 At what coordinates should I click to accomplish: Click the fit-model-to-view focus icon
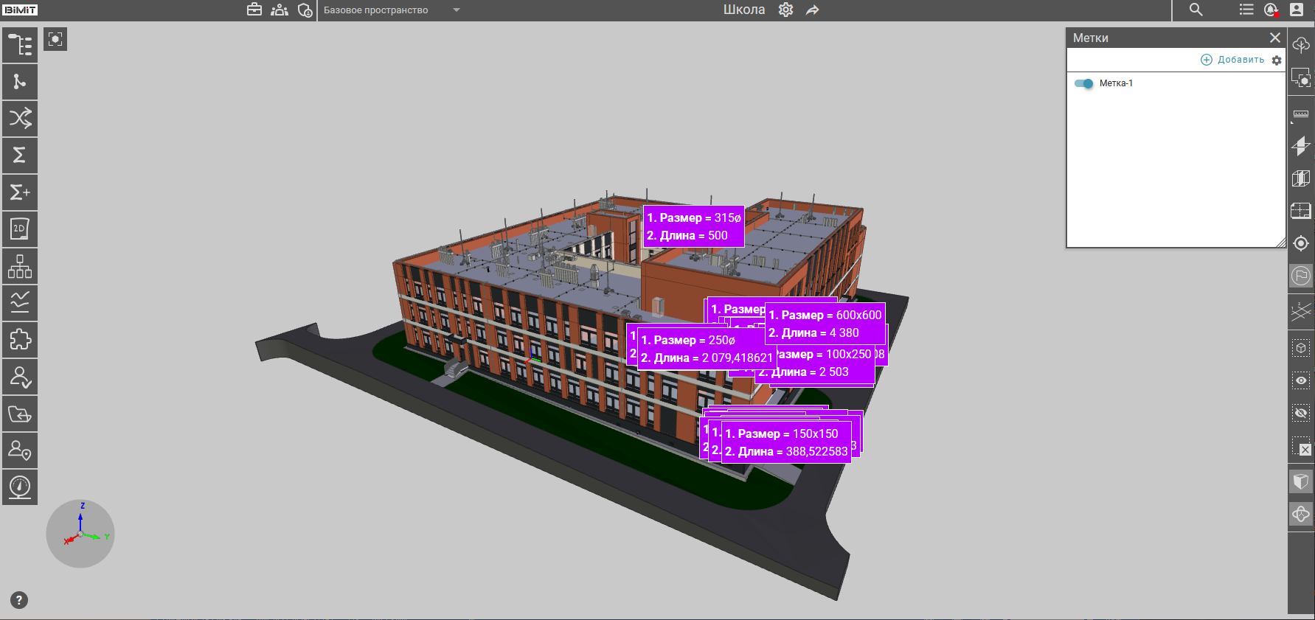click(x=55, y=39)
